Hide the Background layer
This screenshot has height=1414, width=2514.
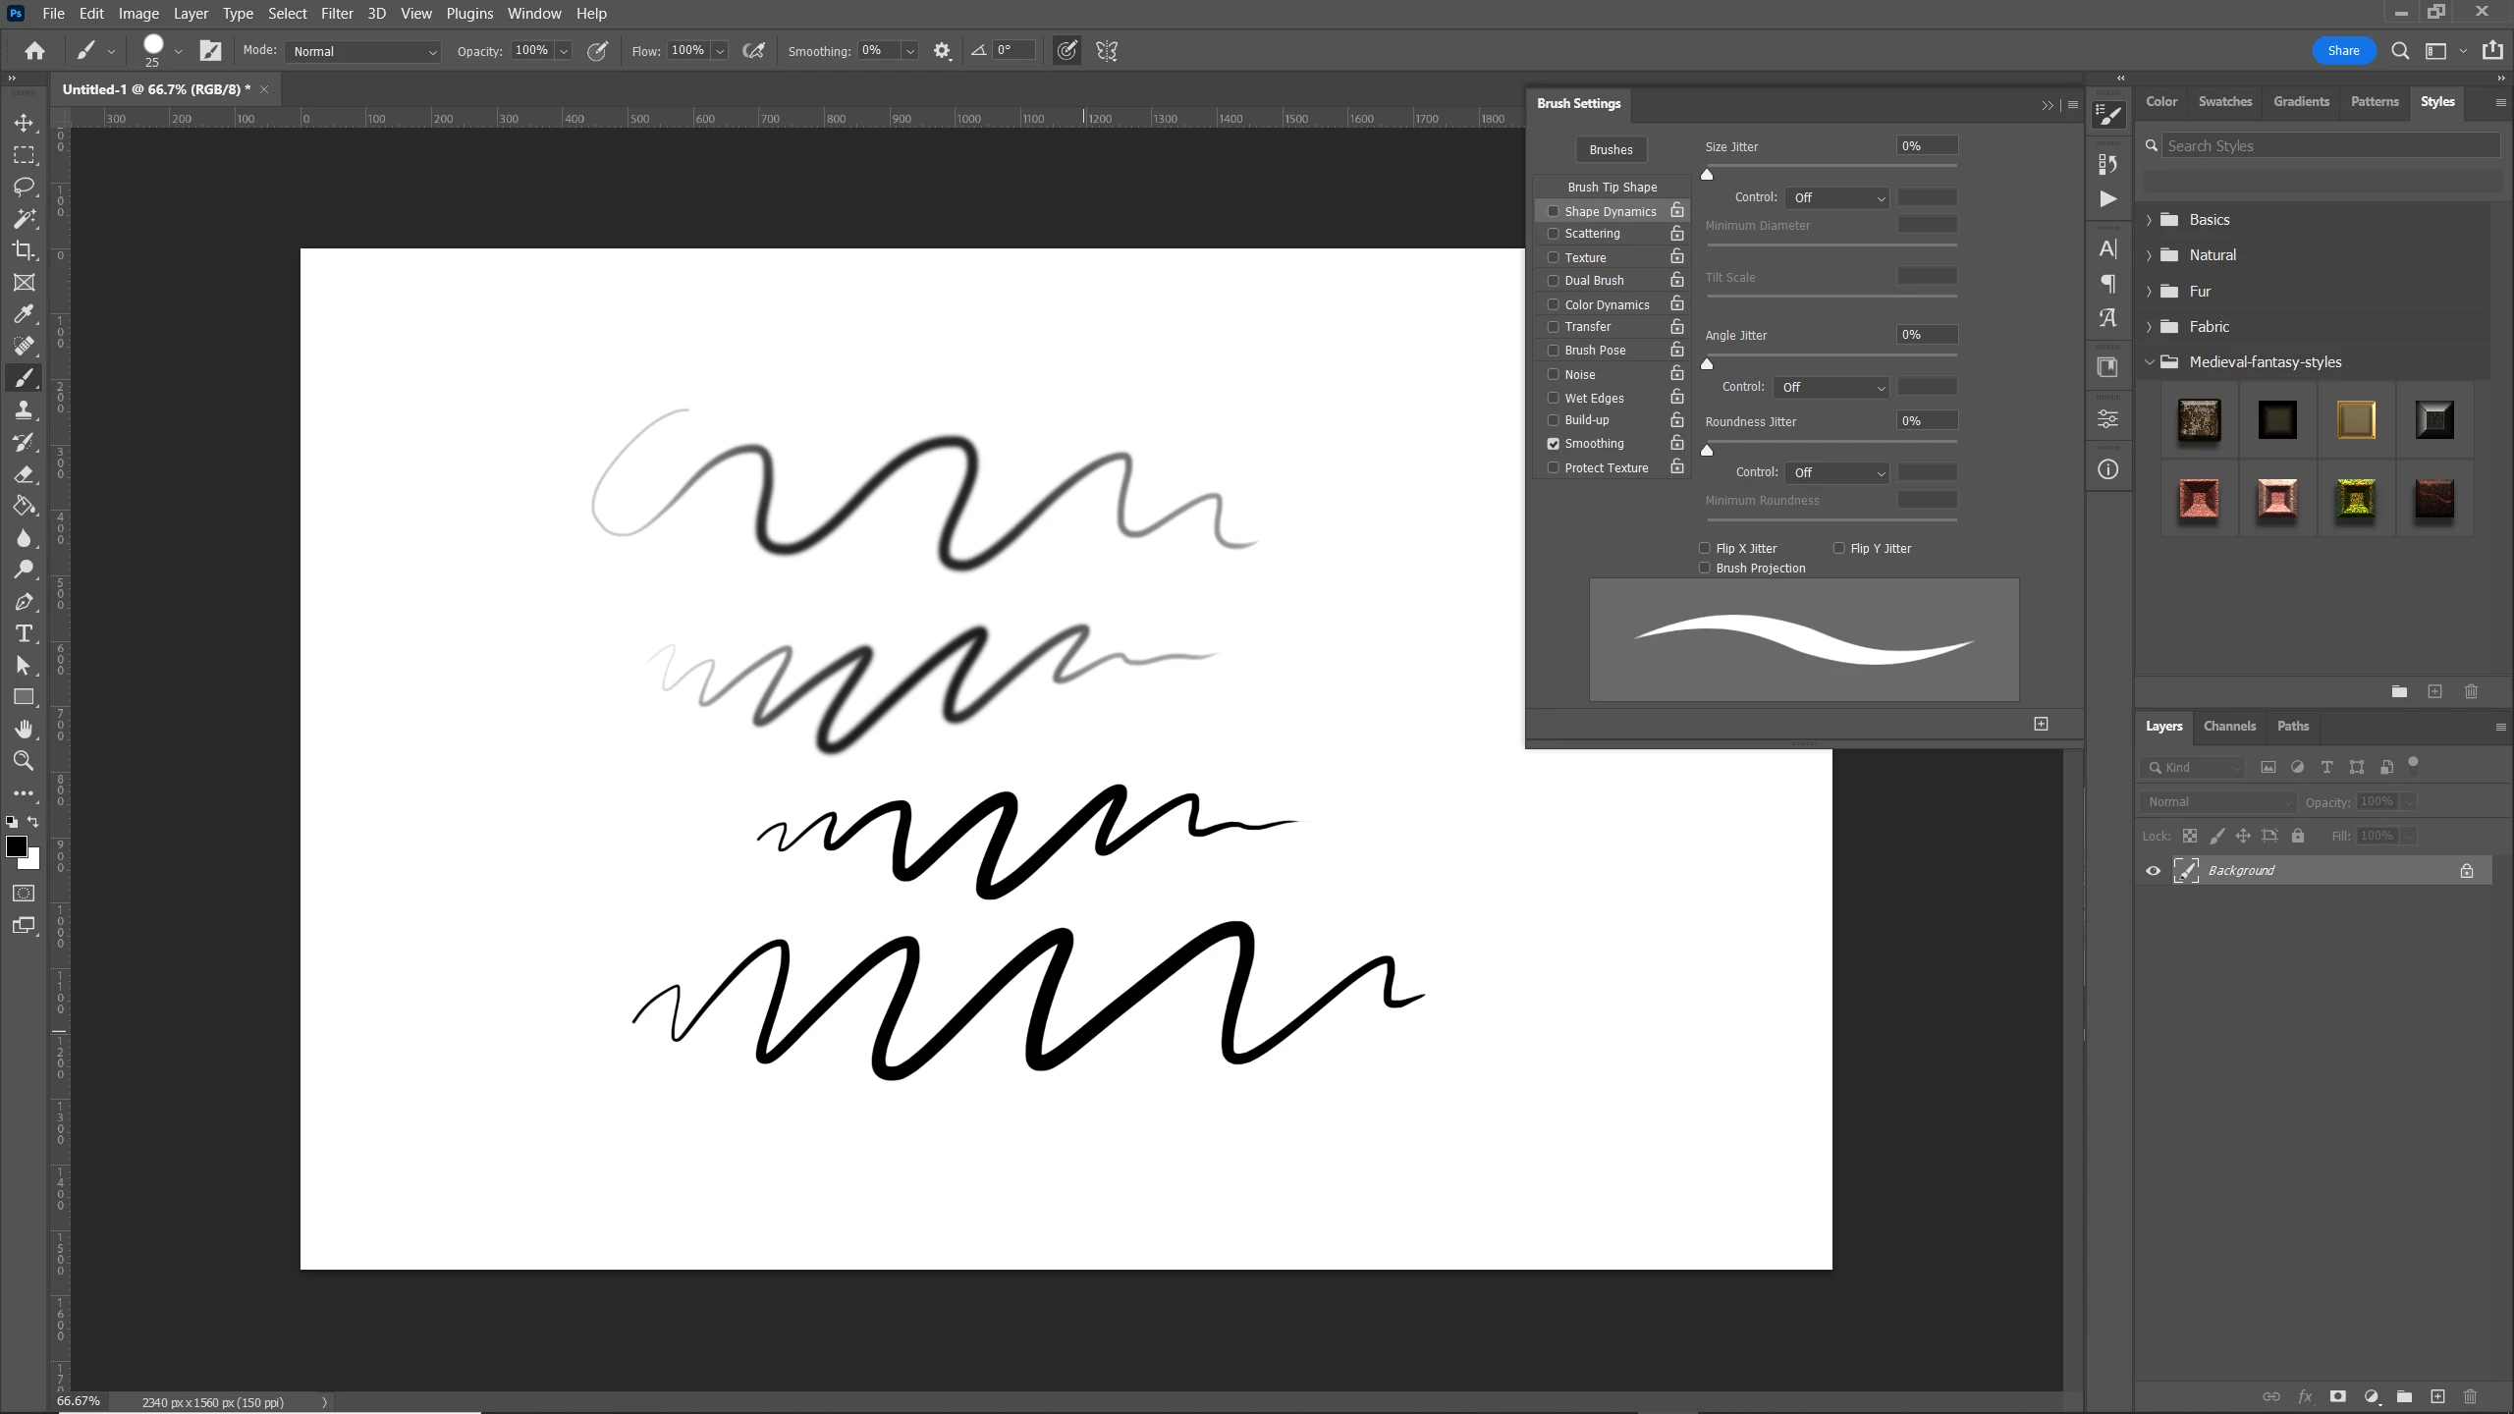coord(2154,871)
